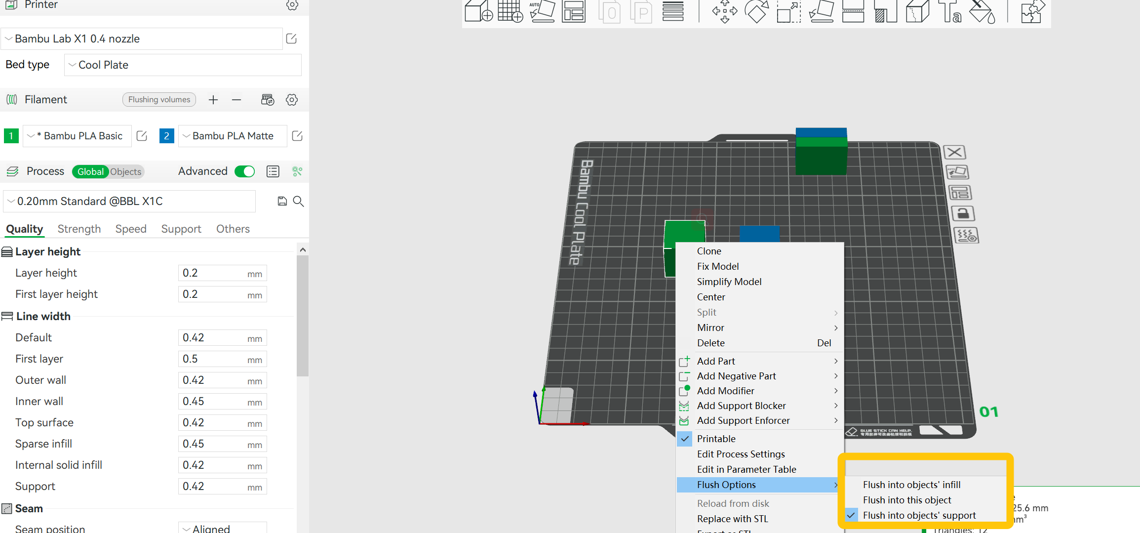Open the Color Painting tool
This screenshot has width=1140, height=533.
pos(981,12)
